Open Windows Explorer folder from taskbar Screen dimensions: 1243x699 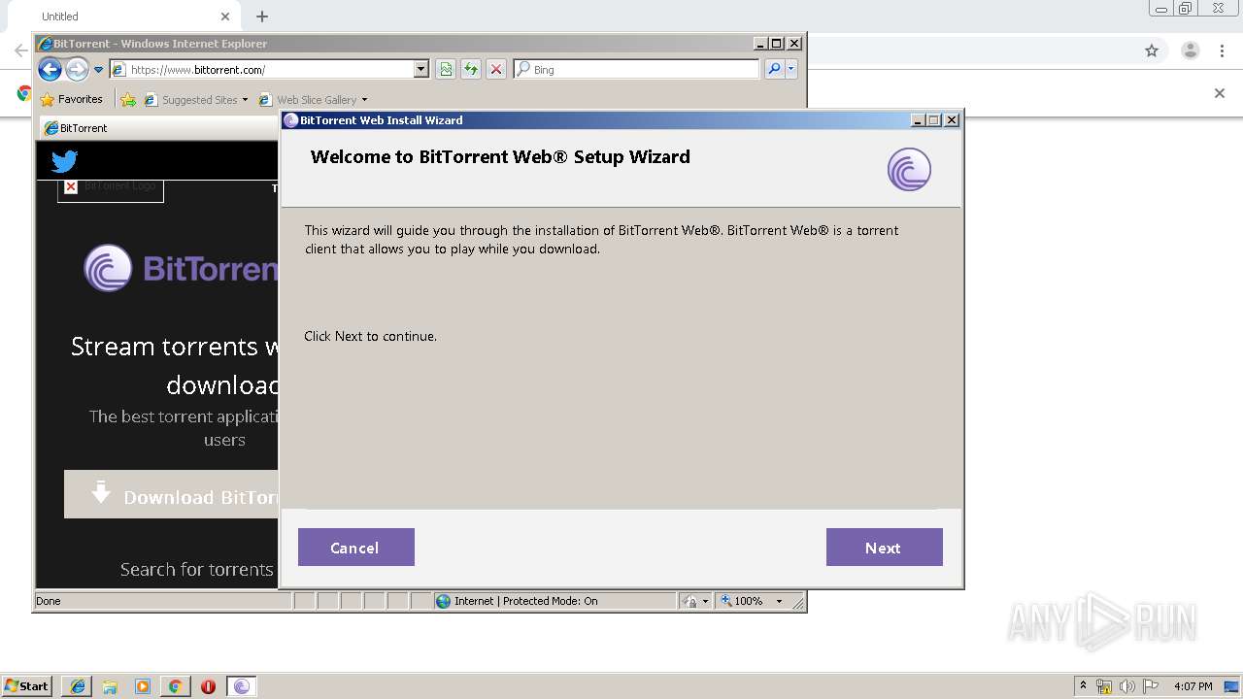click(x=110, y=686)
